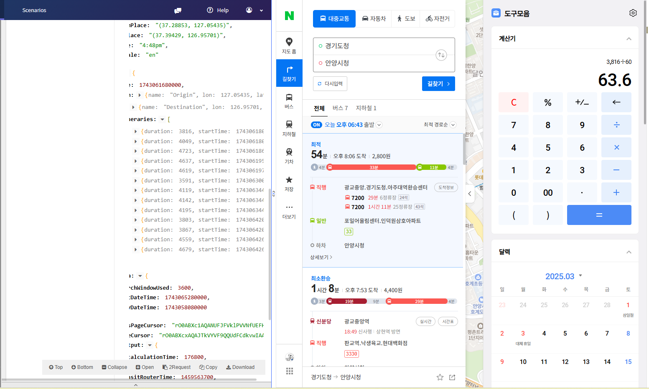The height and width of the screenshot is (389, 649).
Task: Expand the Destination JSON node
Action: (x=133, y=107)
